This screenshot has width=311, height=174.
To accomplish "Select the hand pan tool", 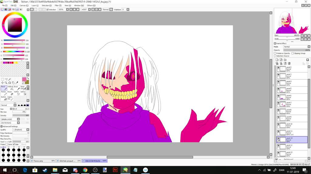I will coord(13,83).
